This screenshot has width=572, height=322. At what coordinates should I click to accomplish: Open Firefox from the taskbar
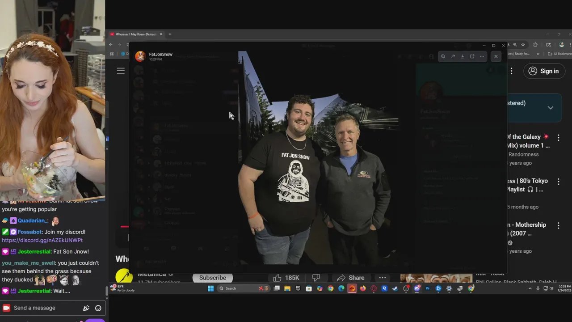click(363, 288)
